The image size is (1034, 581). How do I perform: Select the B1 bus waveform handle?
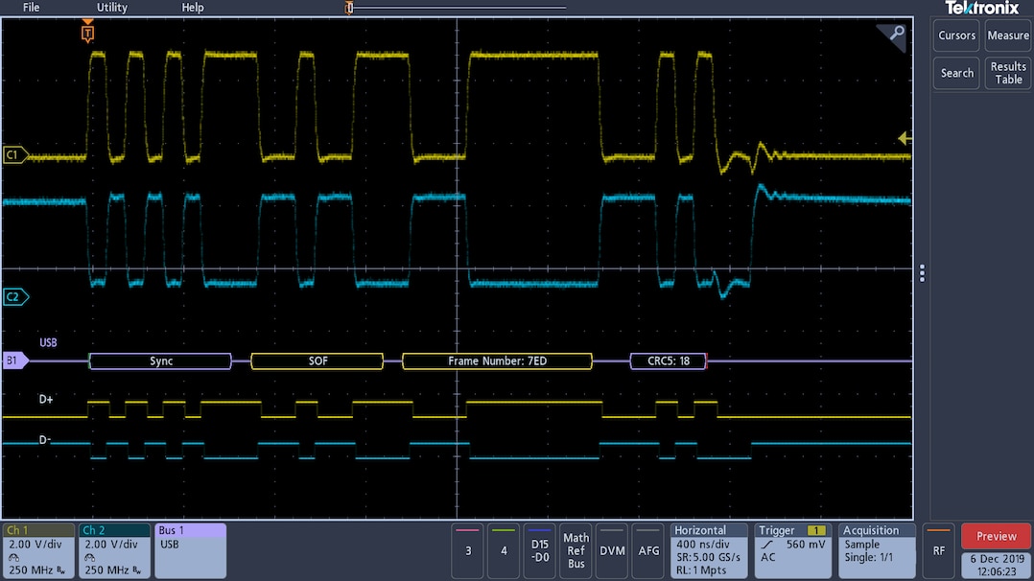[x=14, y=361]
